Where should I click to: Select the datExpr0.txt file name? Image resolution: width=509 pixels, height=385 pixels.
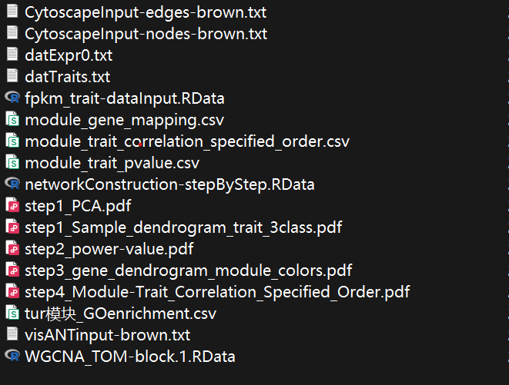pyautogui.click(x=69, y=55)
